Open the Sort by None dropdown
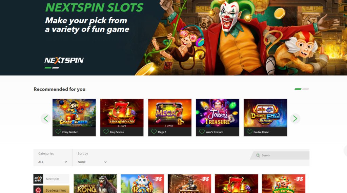 pyautogui.click(x=92, y=162)
